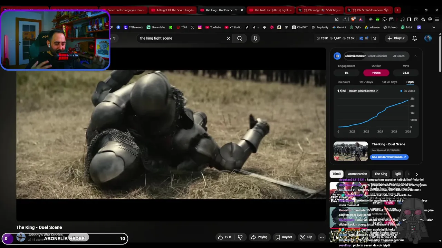Click the Oluştur create button
Image resolution: width=442 pixels, height=248 pixels.
396,38
